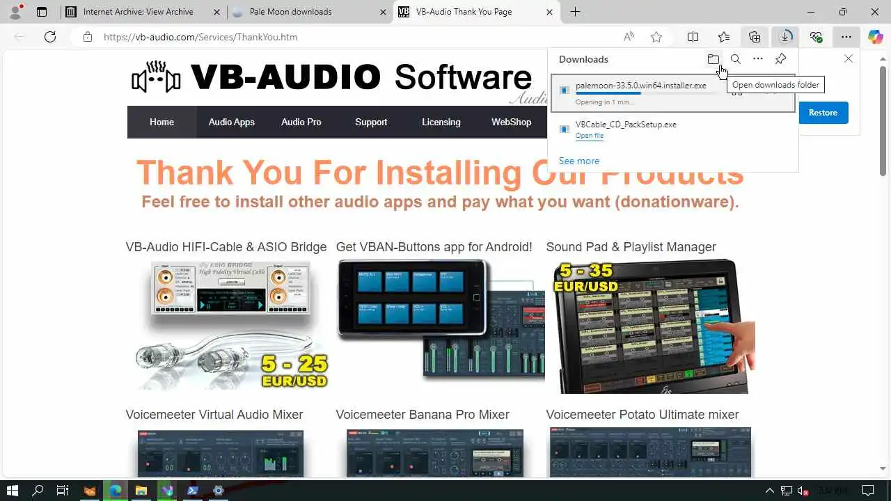The height and width of the screenshot is (501, 891).
Task: Open the Voicemeeter Banana Pro Mixer image
Action: tap(435, 453)
